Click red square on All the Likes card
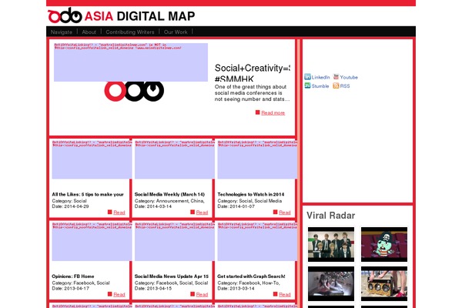Image resolution: width=462 pixels, height=308 pixels. pos(109,212)
